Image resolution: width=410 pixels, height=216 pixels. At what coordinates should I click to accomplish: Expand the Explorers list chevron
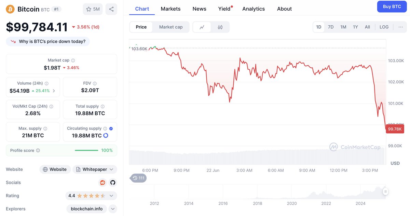[x=113, y=209]
